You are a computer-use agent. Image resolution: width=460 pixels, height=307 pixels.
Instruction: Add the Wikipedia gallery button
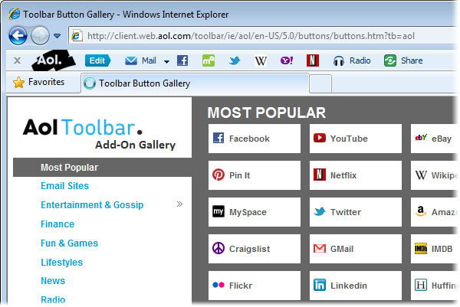434,175
